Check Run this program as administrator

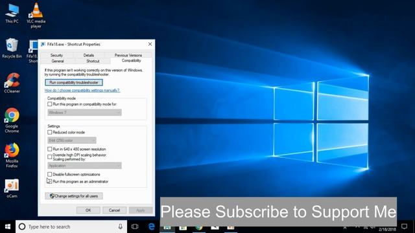(49, 181)
